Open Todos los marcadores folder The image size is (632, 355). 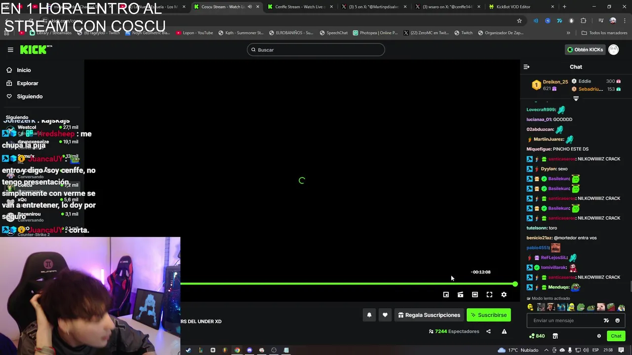click(x=604, y=33)
